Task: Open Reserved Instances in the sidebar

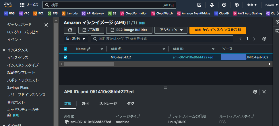Action: [x=26, y=95]
